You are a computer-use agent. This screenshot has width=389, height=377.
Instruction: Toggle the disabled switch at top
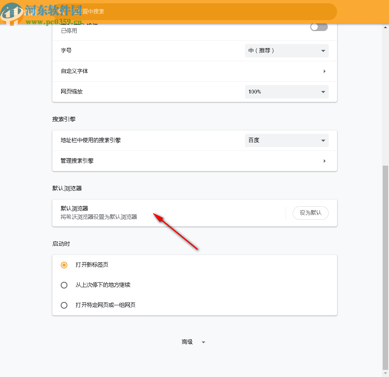coord(319,27)
